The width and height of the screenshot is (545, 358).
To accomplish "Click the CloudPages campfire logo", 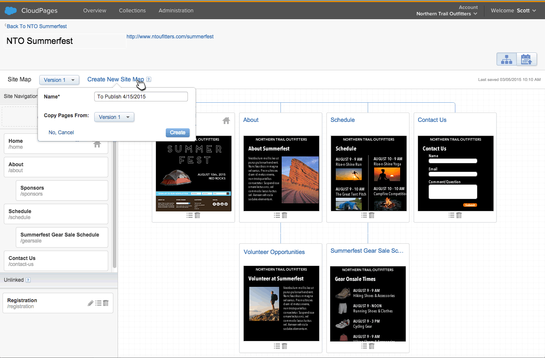I will pyautogui.click(x=10, y=10).
